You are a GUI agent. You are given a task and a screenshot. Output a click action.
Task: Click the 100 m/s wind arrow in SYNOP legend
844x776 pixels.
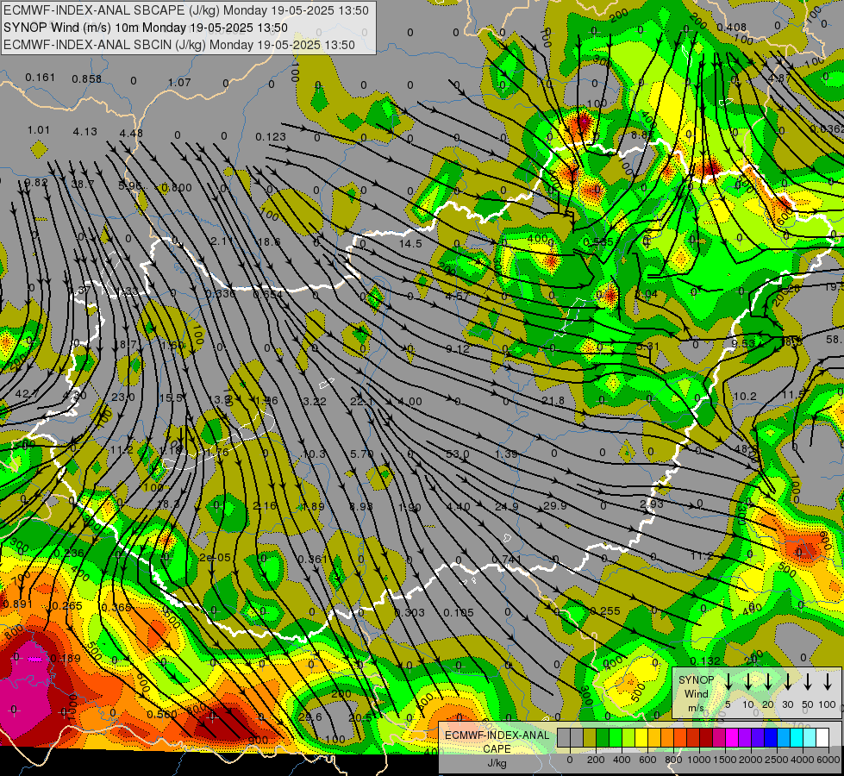(828, 682)
